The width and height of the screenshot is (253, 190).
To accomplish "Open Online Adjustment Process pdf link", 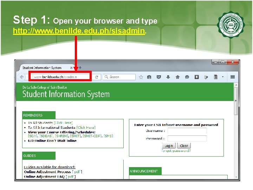I will click(77, 172).
